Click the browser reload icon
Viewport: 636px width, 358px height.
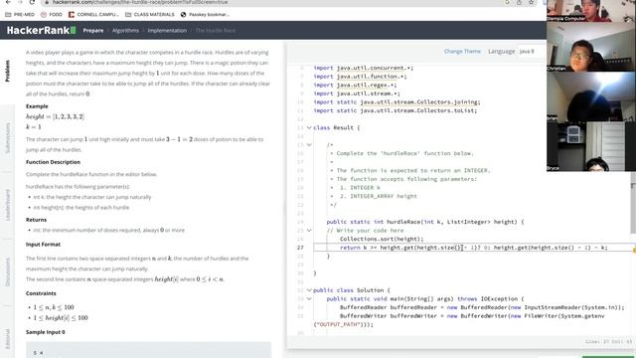click(x=32, y=2)
